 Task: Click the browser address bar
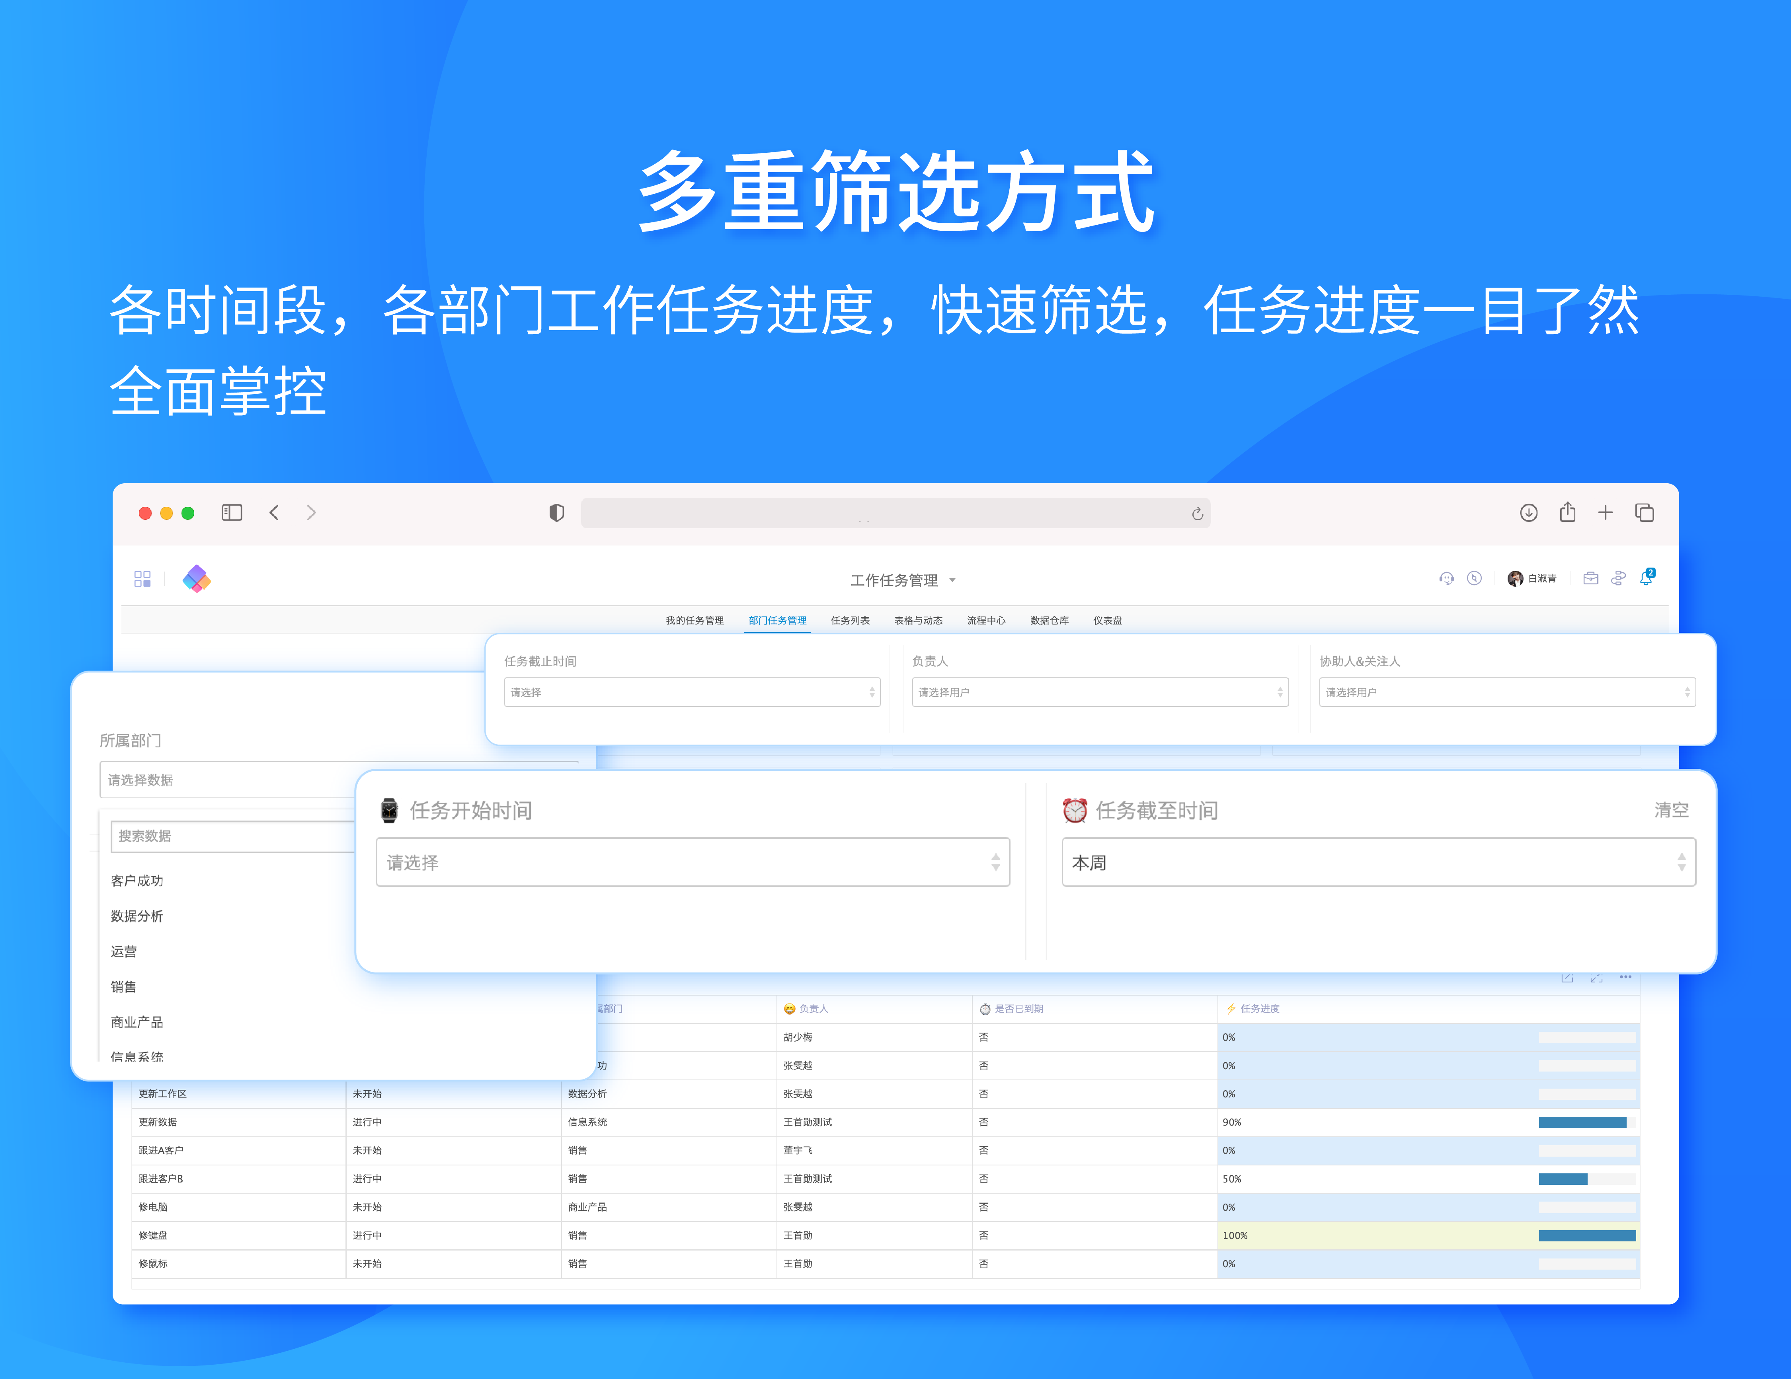(895, 513)
